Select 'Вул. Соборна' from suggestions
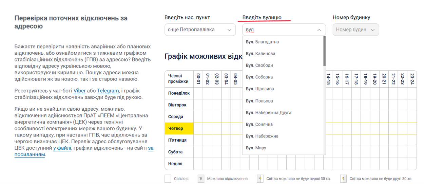This screenshot has width=424, height=184. coord(259,77)
